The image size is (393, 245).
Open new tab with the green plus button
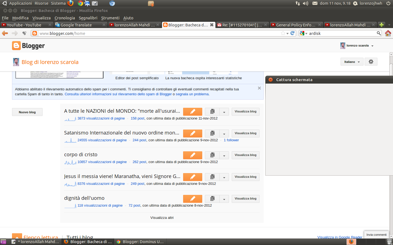tap(382, 25)
